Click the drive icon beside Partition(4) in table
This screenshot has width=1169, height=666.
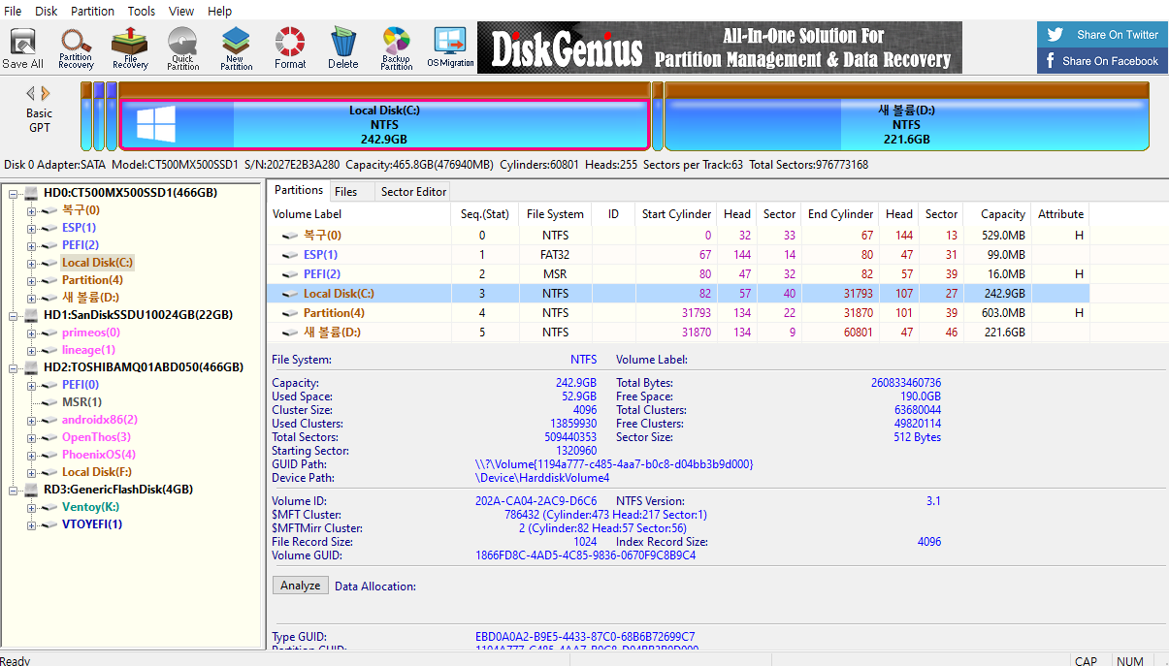289,313
